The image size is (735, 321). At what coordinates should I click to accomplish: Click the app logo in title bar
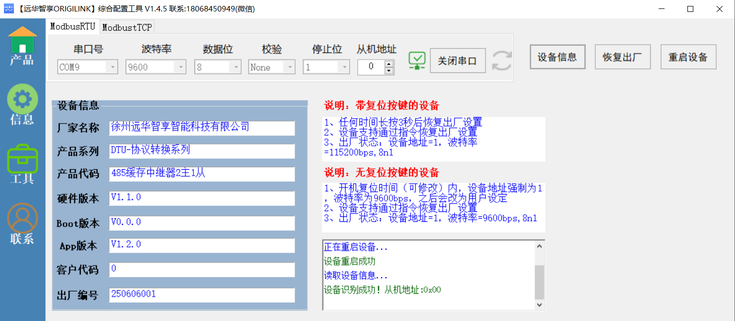[x=8, y=8]
